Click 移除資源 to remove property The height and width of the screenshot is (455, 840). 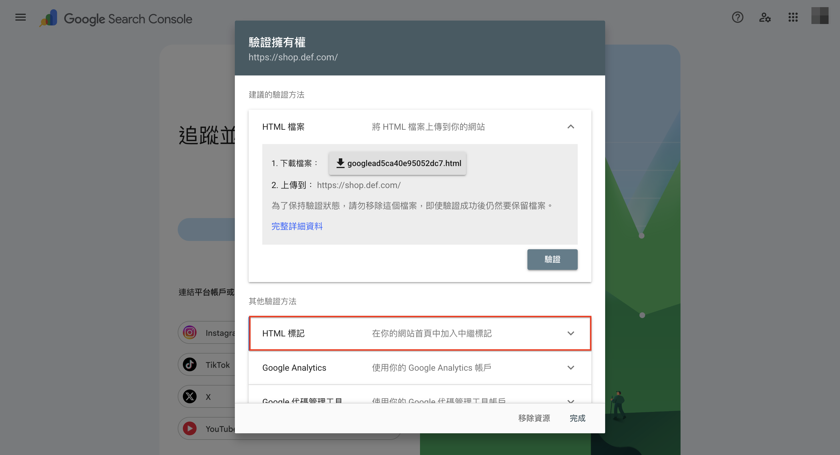click(x=534, y=418)
